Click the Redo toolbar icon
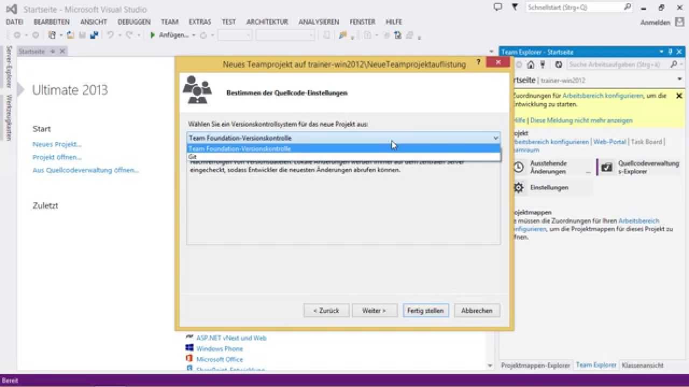Viewport: 689px width, 387px height. click(x=129, y=35)
